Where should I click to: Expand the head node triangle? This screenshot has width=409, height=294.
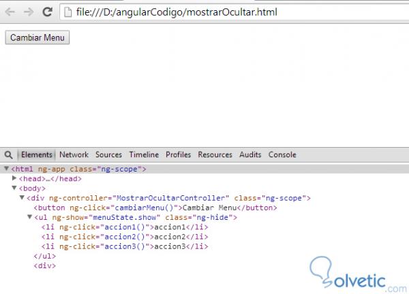[x=14, y=178]
